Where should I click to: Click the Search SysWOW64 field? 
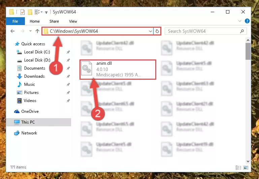pos(206,31)
